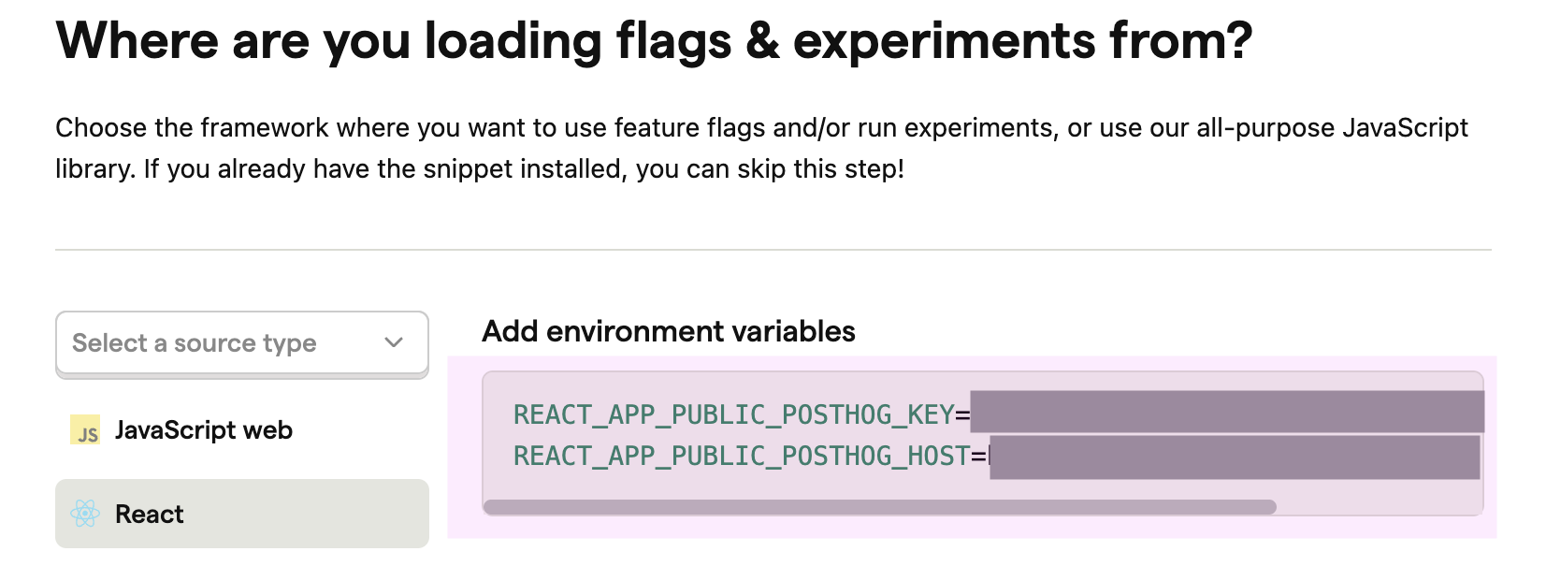Image resolution: width=1546 pixels, height=566 pixels.
Task: Click the redacted PostHog host value
Action: (x=1235, y=456)
